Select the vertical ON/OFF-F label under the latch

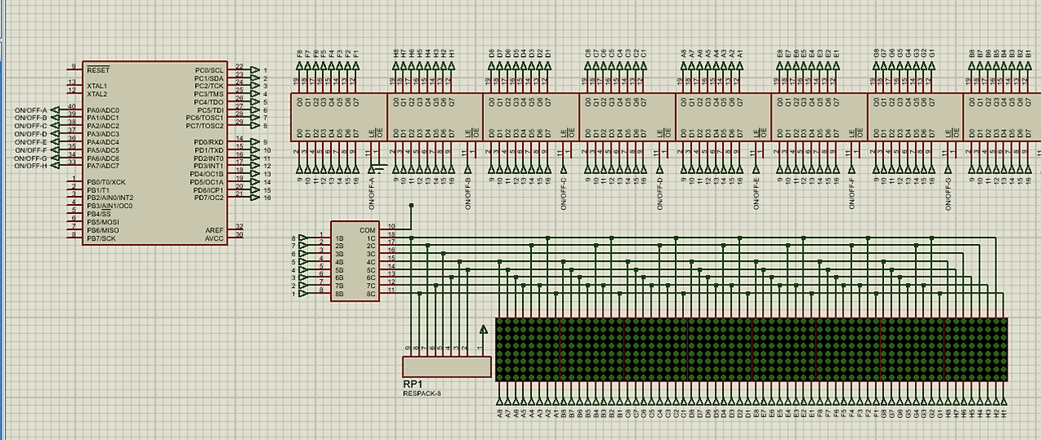pos(852,192)
